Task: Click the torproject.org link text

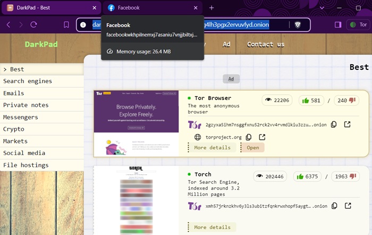Action: point(224,137)
